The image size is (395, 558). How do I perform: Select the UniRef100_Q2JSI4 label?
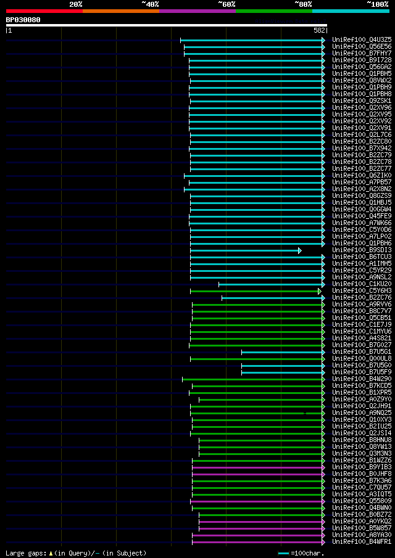[x=362, y=433]
